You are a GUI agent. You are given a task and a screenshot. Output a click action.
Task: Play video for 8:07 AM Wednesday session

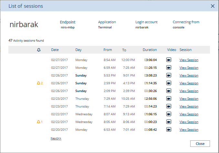coord(169,114)
